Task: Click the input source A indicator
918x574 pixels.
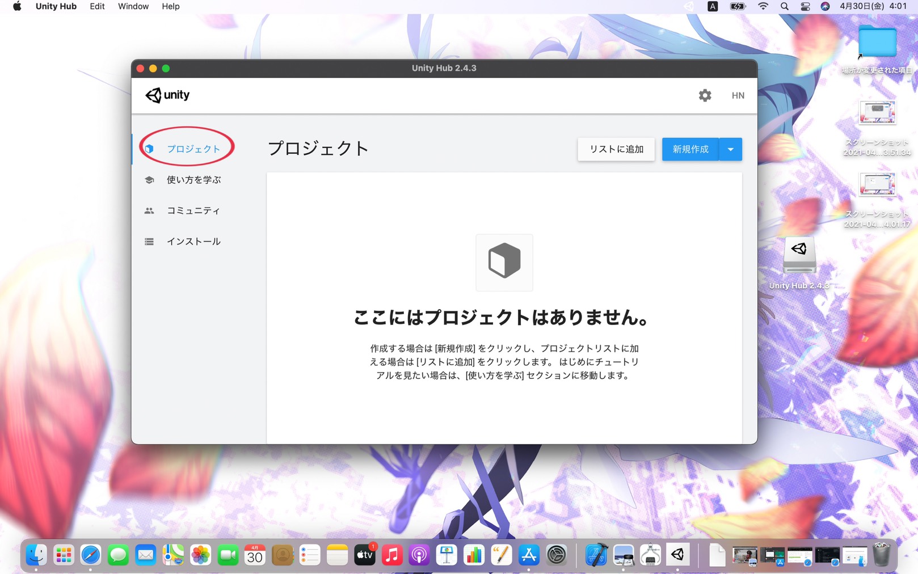Action: [713, 6]
